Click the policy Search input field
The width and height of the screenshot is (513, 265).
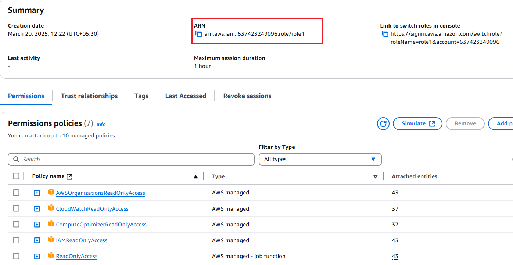pyautogui.click(x=131, y=159)
